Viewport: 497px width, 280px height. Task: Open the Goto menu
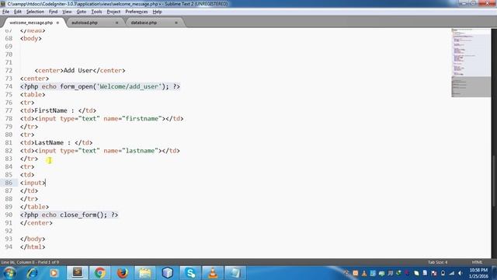click(x=81, y=12)
